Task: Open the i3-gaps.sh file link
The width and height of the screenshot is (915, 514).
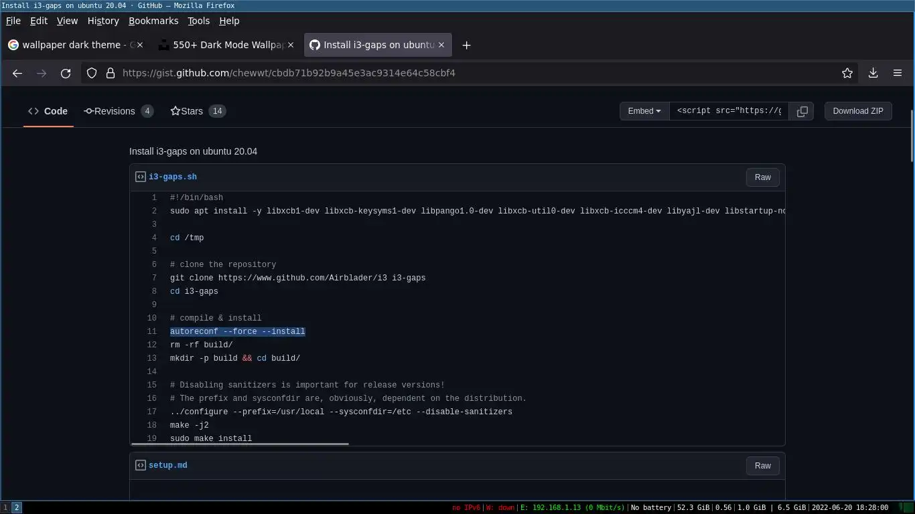Action: [173, 177]
